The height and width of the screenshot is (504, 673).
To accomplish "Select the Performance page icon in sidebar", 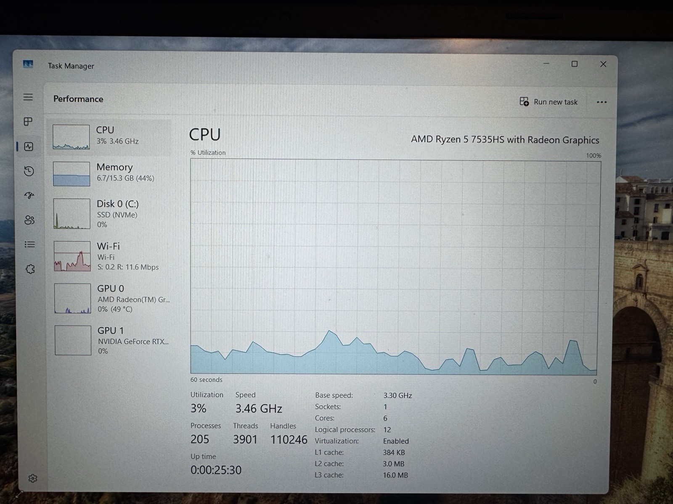I will 29,147.
